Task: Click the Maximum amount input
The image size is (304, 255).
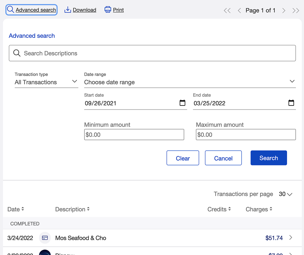Action: click(246, 134)
